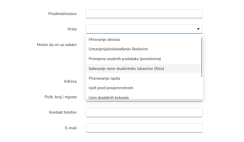Screen dimensions: 244x142
Task: Select 'Izdavanje nove studentske iskaznice (Xice)'
Action: pos(126,69)
